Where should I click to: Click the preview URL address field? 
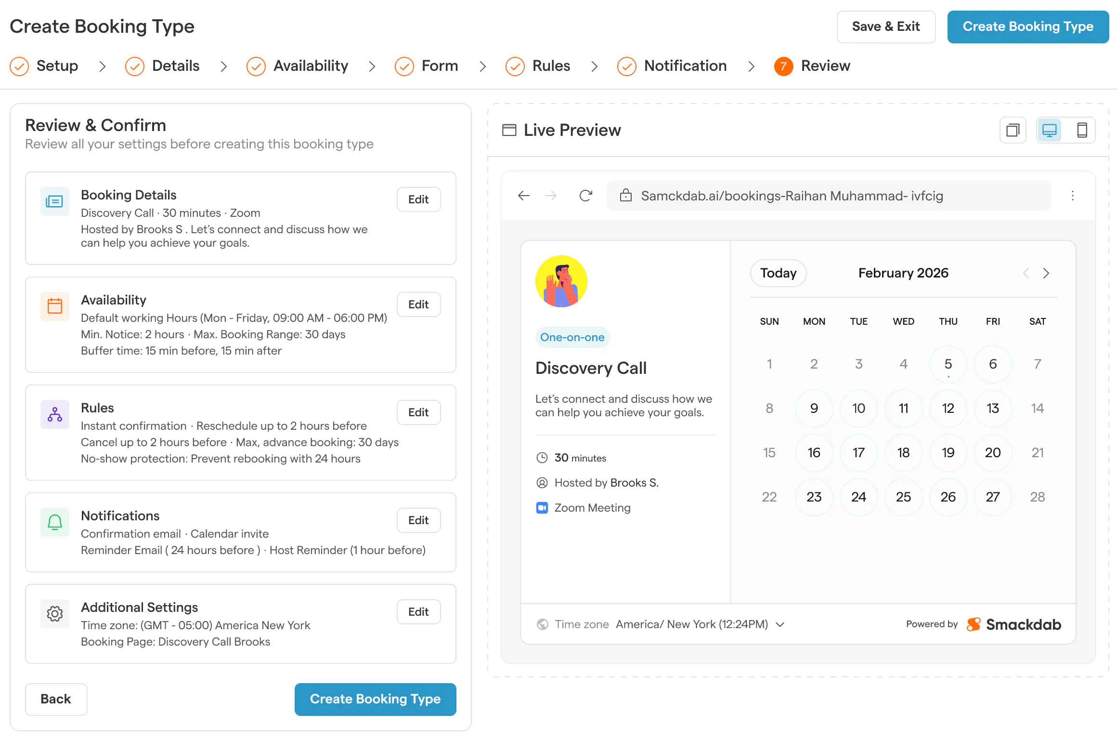[829, 196]
